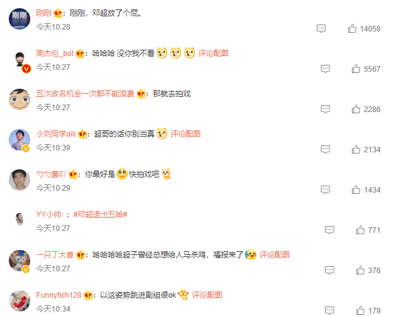Click the 刚刚 profile avatar
Image resolution: width=396 pixels, height=316 pixels.
20,19
